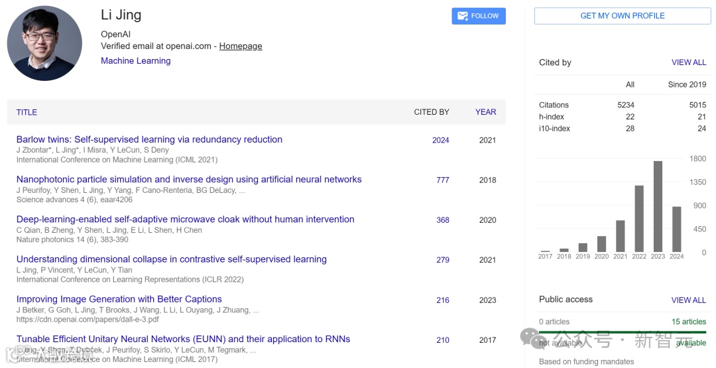Image resolution: width=716 pixels, height=368 pixels.
Task: Click the Get My Own Profile button
Action: click(622, 16)
